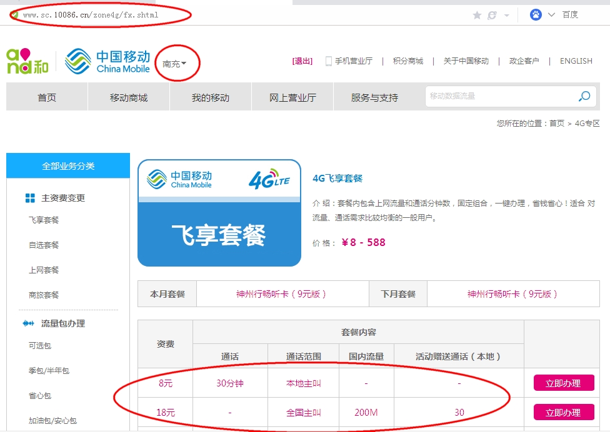Click the China Mobile logo
Viewport: 610px width, 432px height.
point(107,61)
